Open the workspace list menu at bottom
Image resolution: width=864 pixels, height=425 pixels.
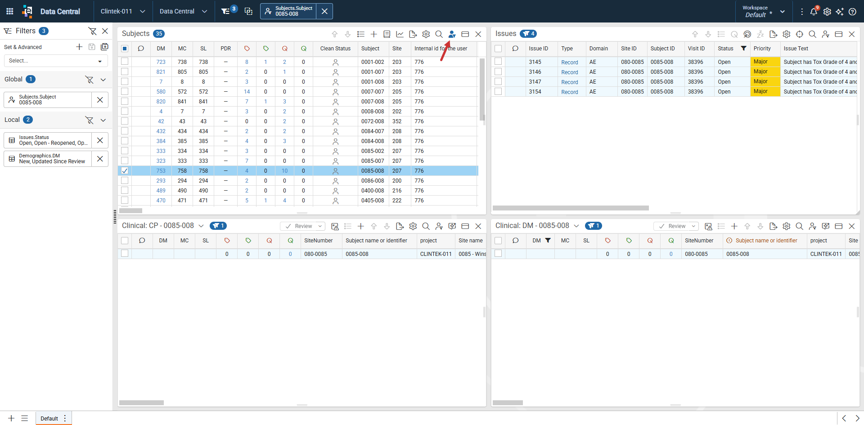click(25, 418)
